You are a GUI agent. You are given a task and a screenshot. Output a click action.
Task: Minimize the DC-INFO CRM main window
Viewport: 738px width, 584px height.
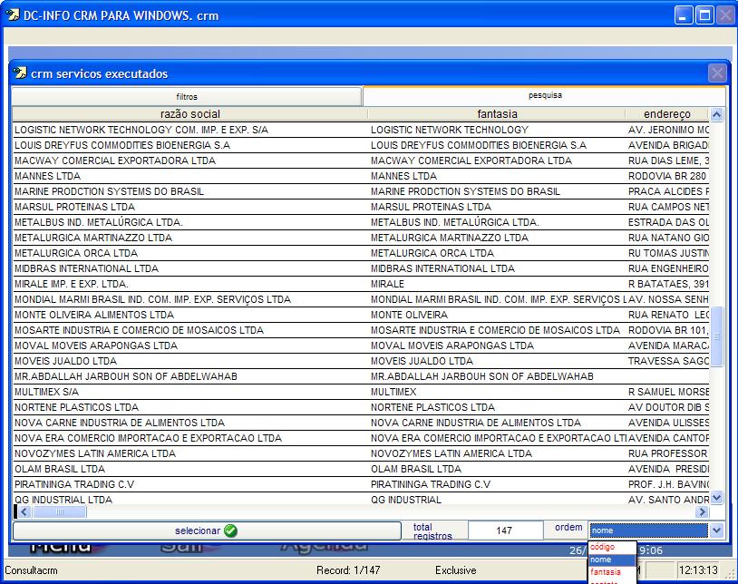[684, 15]
